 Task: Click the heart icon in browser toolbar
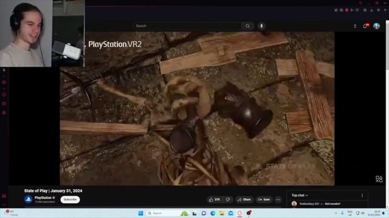357,10
